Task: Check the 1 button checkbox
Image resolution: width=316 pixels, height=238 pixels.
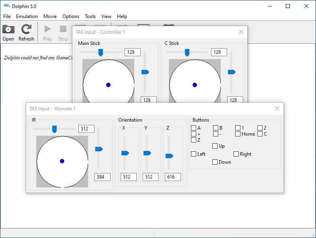Action: coord(238,128)
